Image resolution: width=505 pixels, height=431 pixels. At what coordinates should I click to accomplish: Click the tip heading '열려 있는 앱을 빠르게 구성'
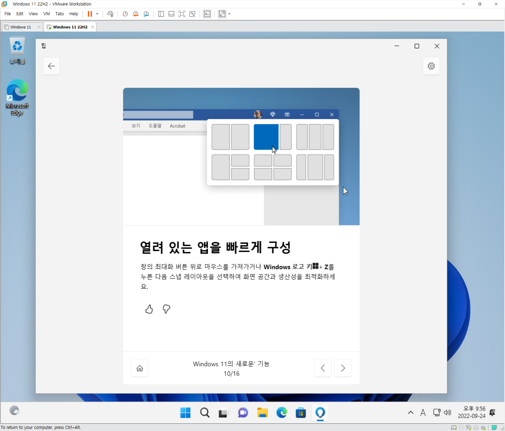click(x=215, y=247)
